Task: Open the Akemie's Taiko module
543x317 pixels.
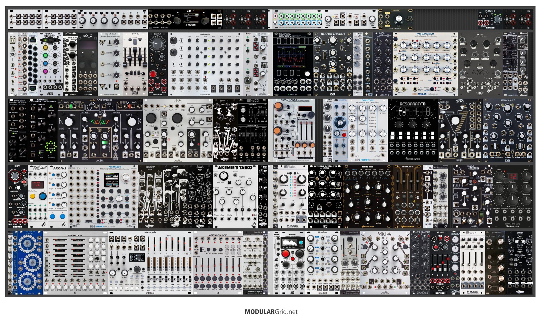Action: 235,196
